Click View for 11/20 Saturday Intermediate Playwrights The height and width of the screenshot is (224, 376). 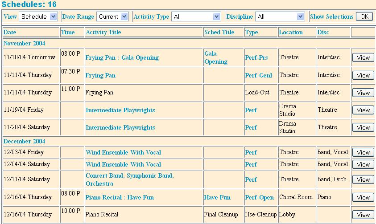tap(363, 127)
